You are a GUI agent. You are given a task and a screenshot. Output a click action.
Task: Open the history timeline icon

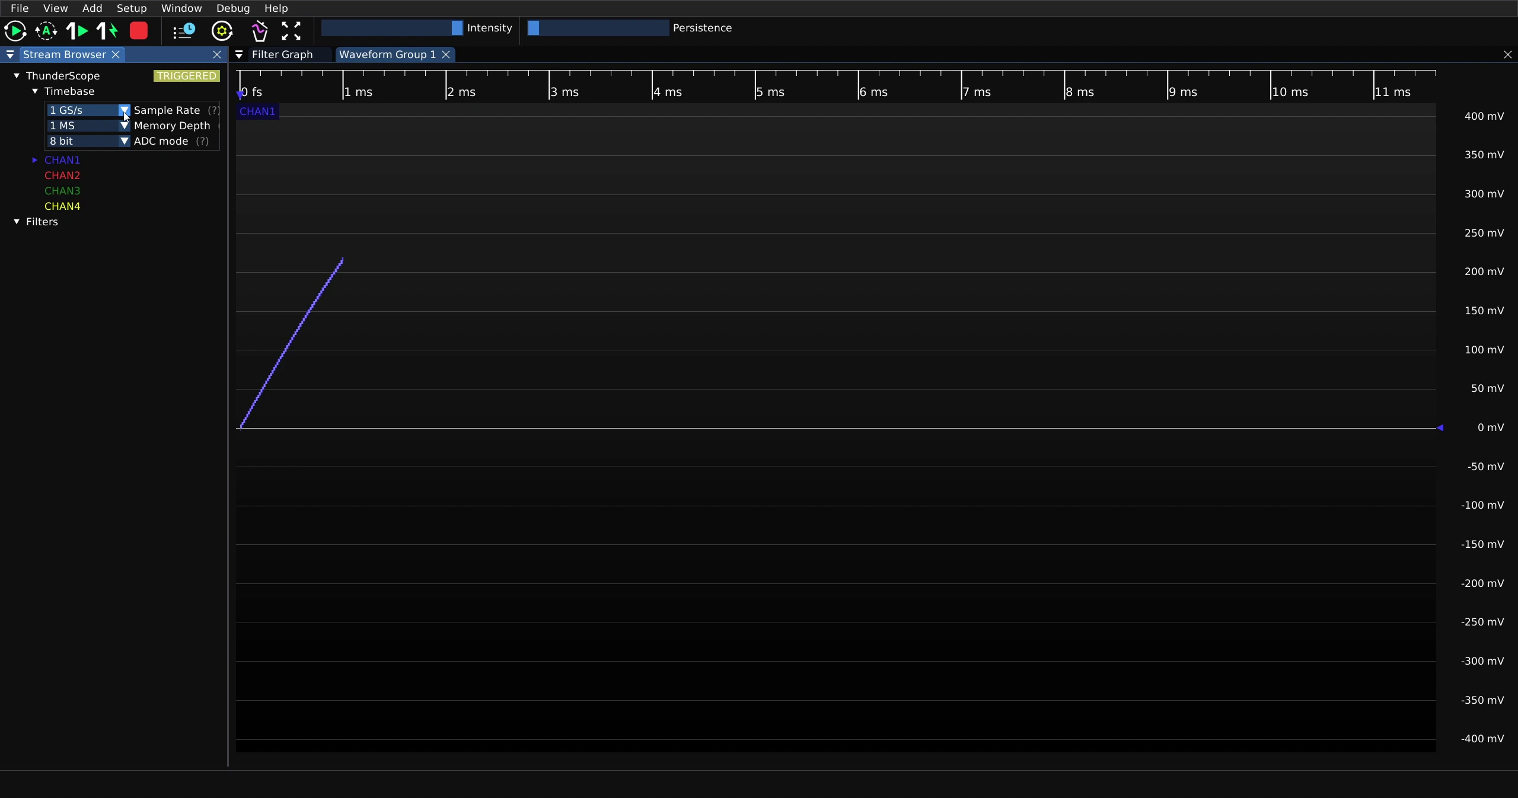click(x=184, y=31)
